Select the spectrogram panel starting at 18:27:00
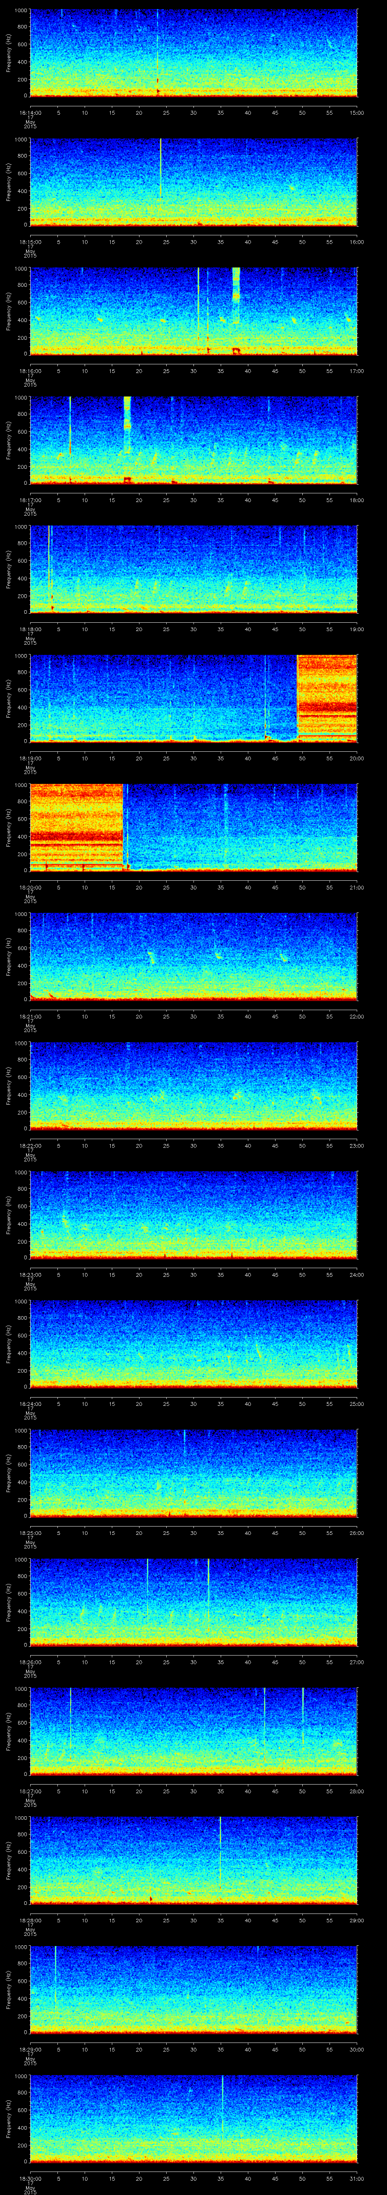The height and width of the screenshot is (2195, 387). [x=193, y=1732]
